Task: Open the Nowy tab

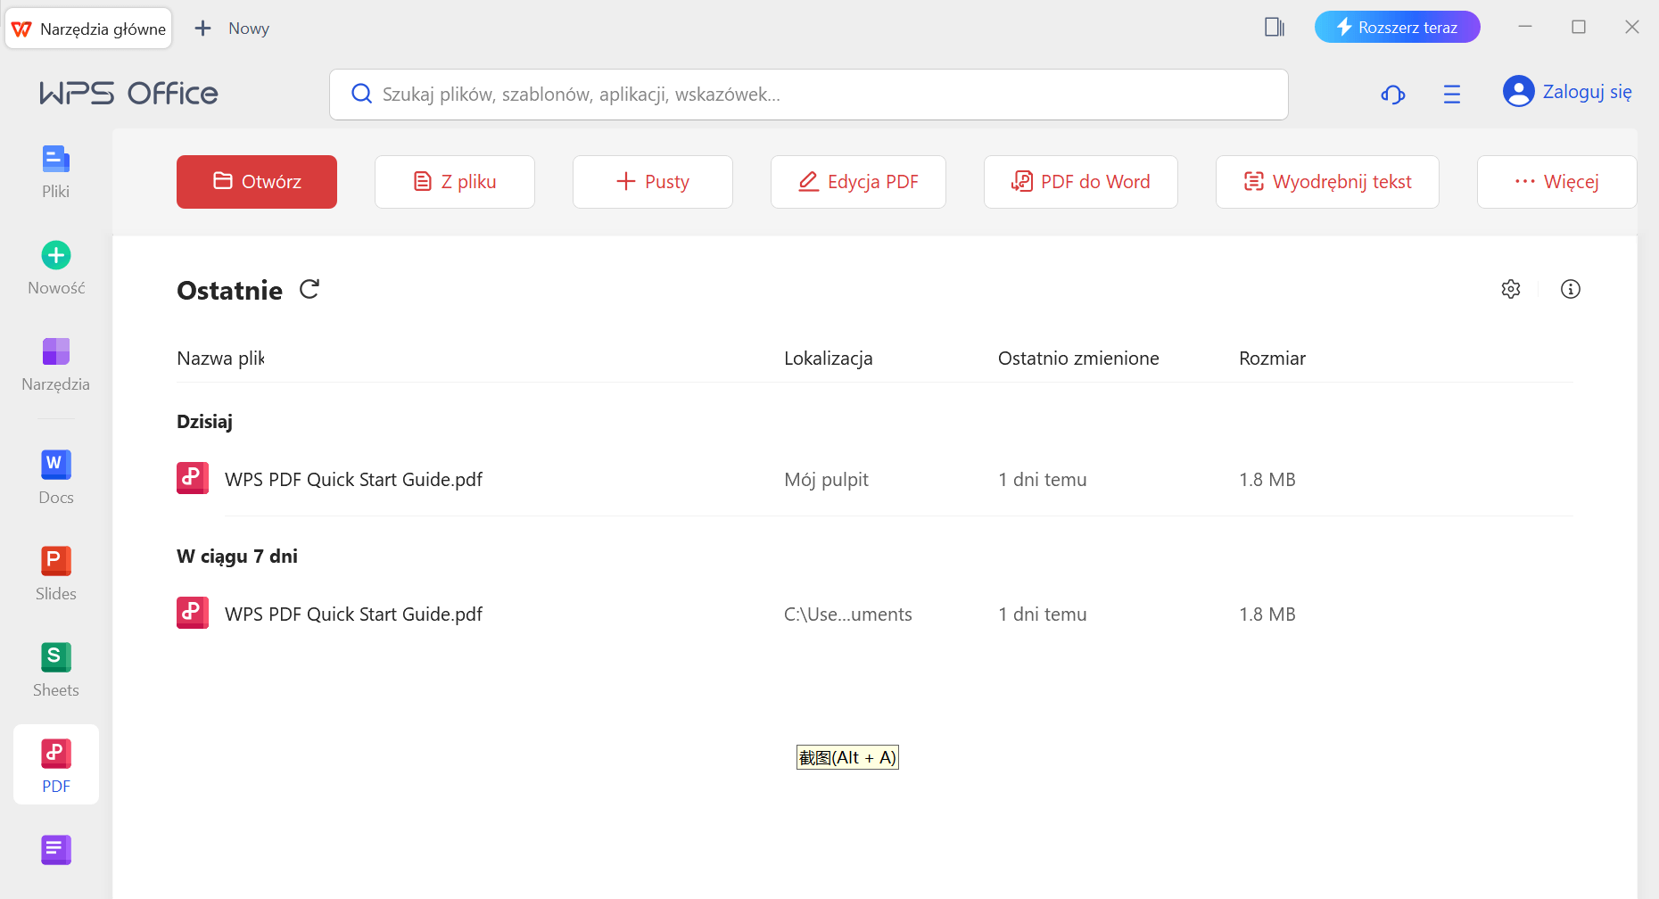Action: tap(249, 29)
